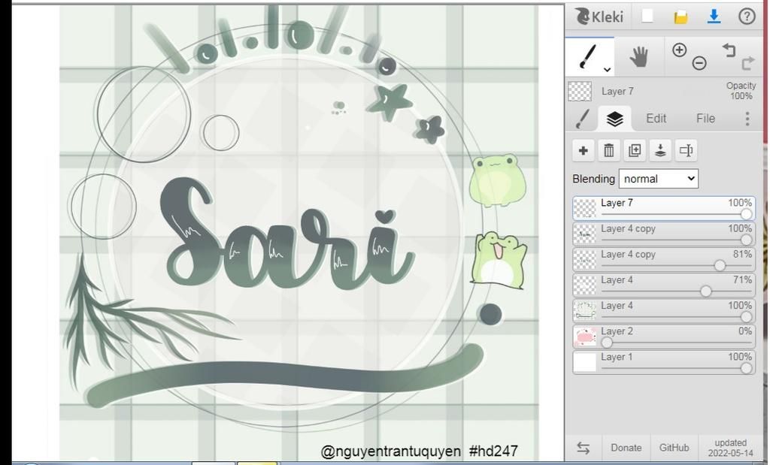Click the Layer 7 list thumbnail

click(585, 209)
